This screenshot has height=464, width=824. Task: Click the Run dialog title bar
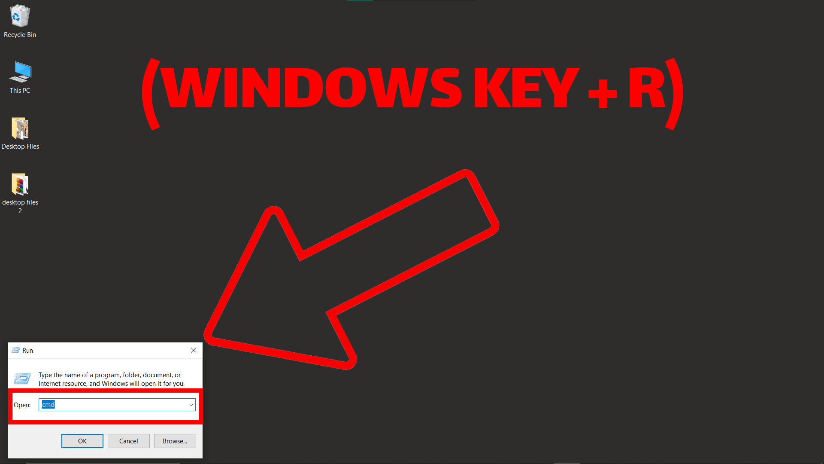coord(103,350)
